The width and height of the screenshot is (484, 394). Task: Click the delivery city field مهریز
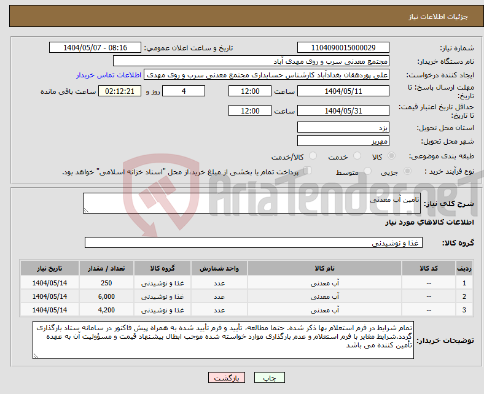(343, 141)
